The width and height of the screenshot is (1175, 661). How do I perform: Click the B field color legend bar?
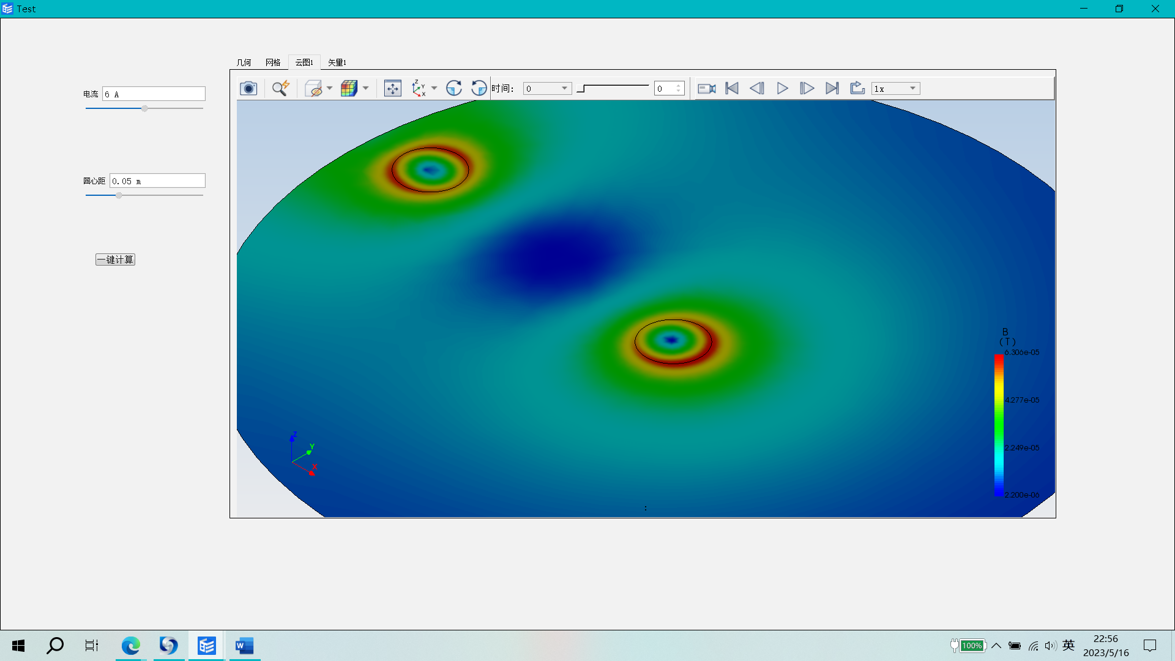click(999, 425)
